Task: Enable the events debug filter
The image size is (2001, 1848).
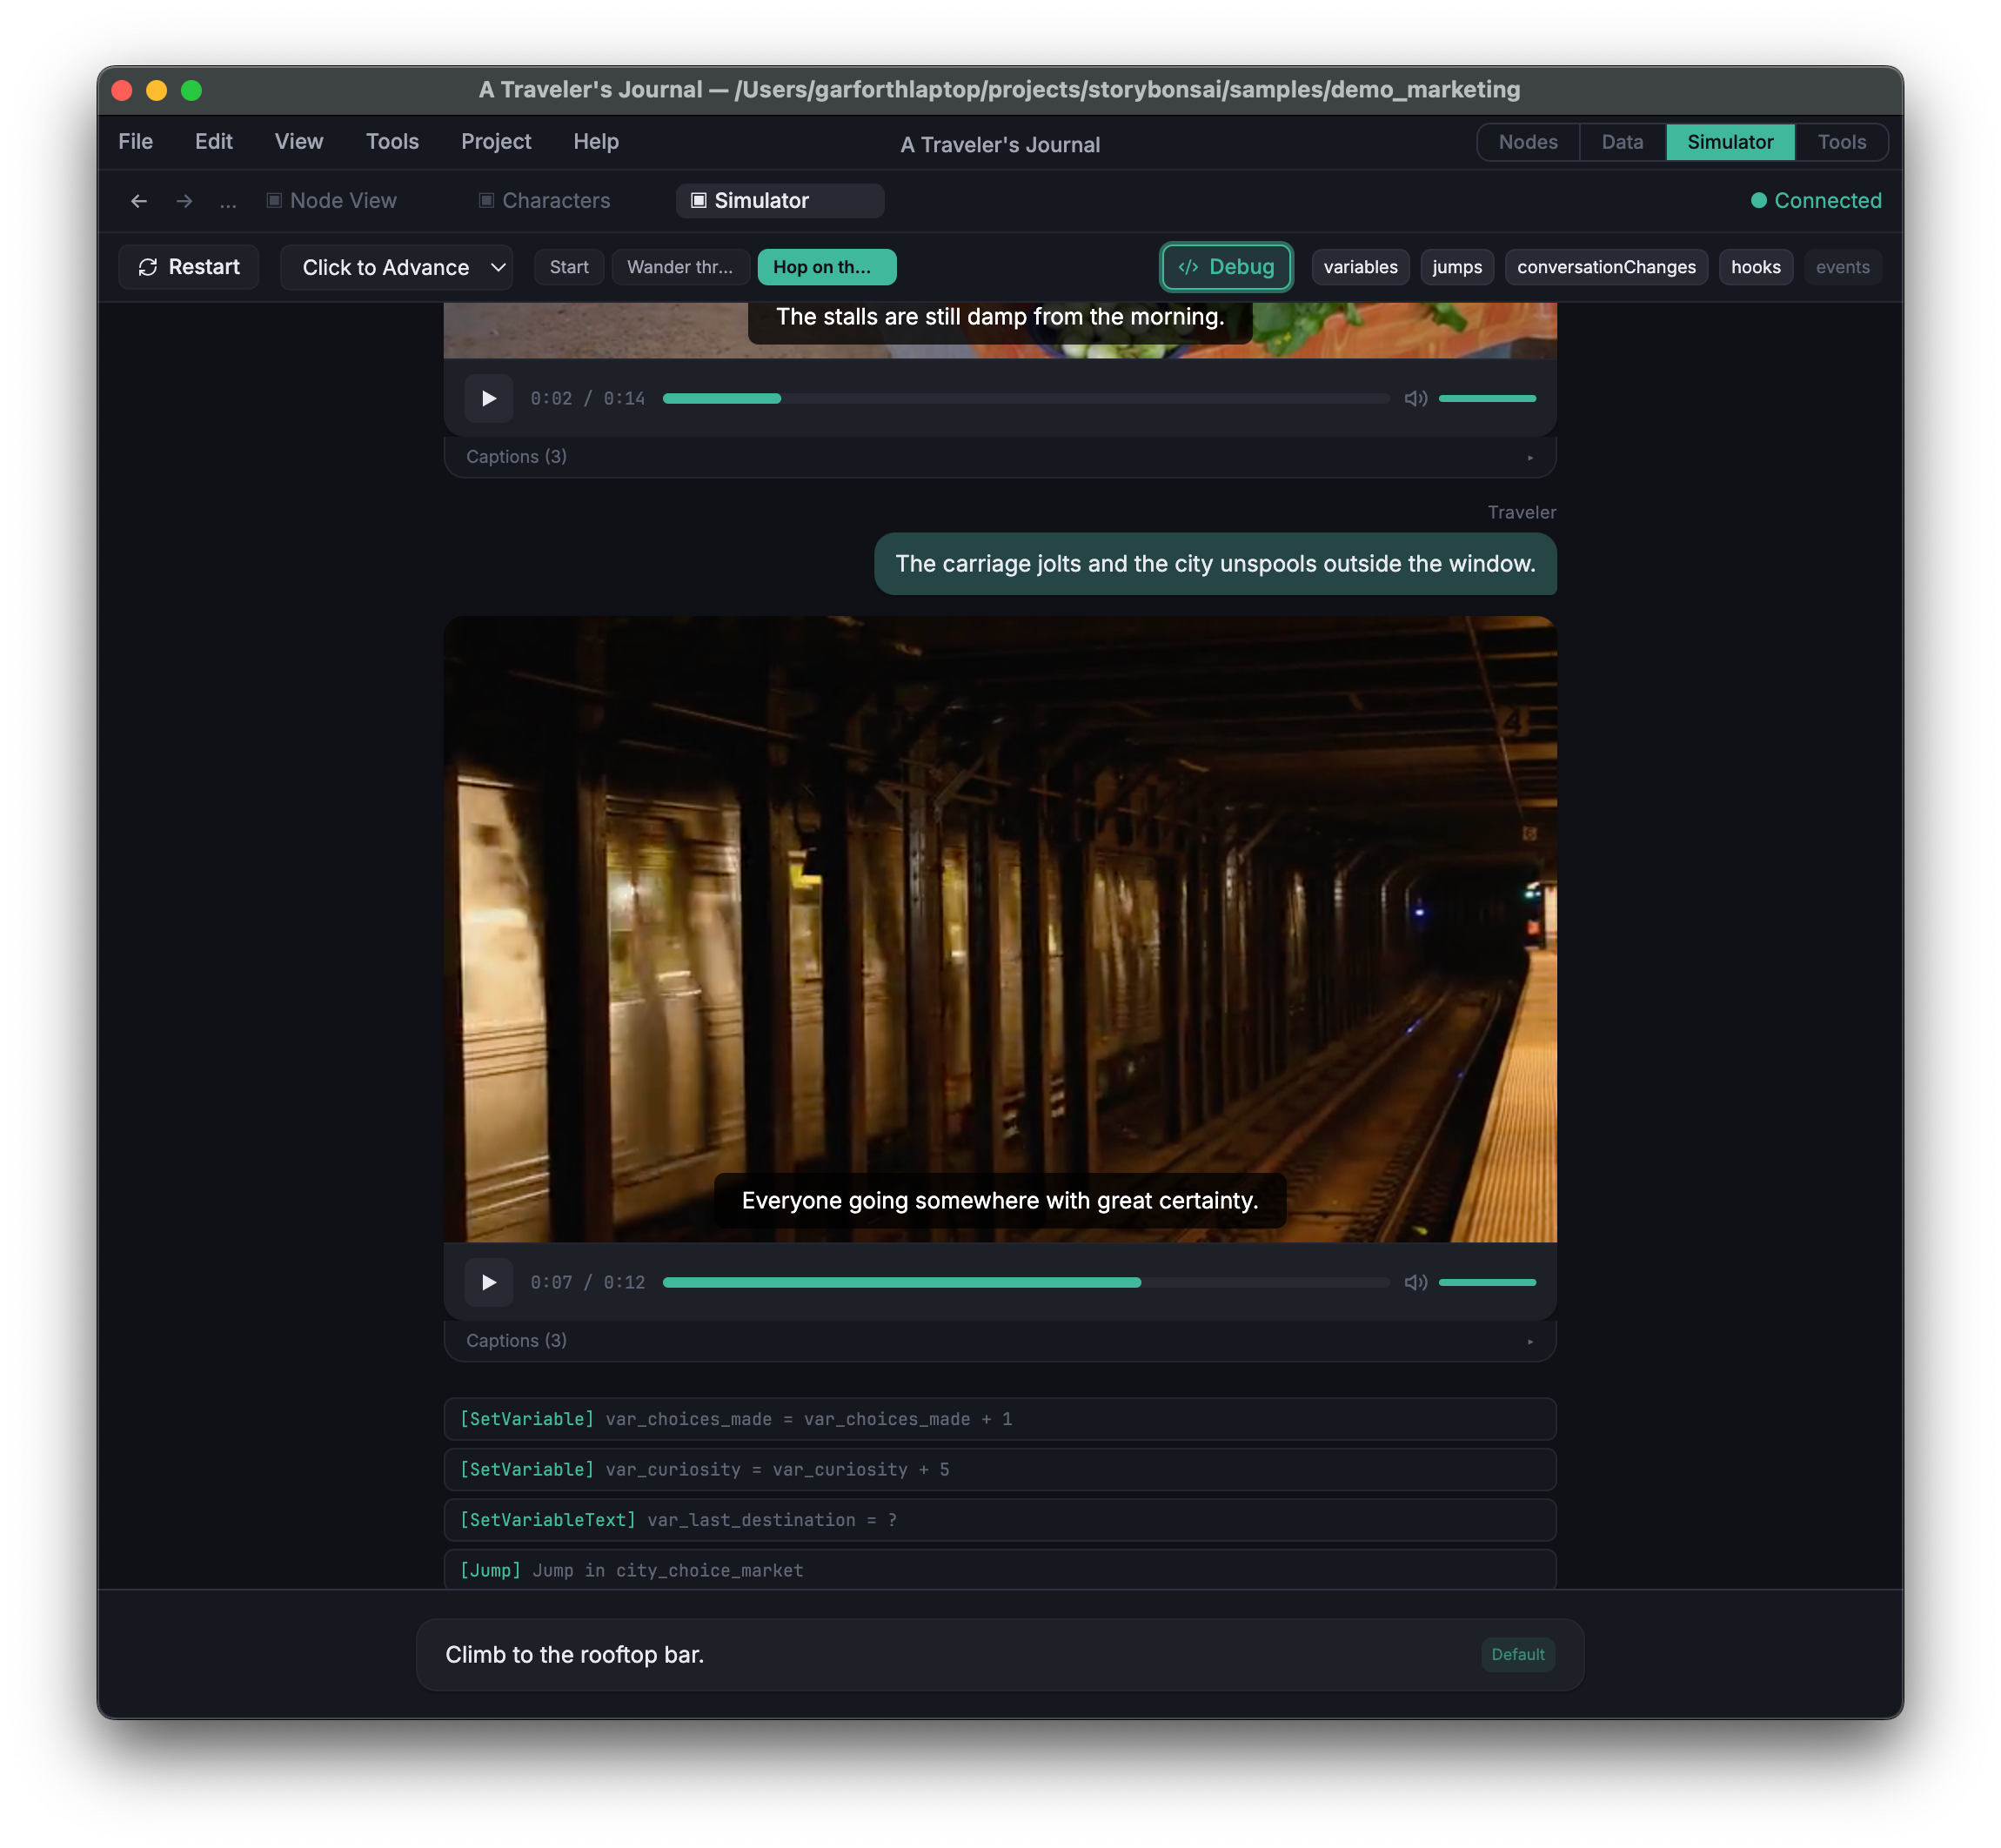Action: 1842,267
